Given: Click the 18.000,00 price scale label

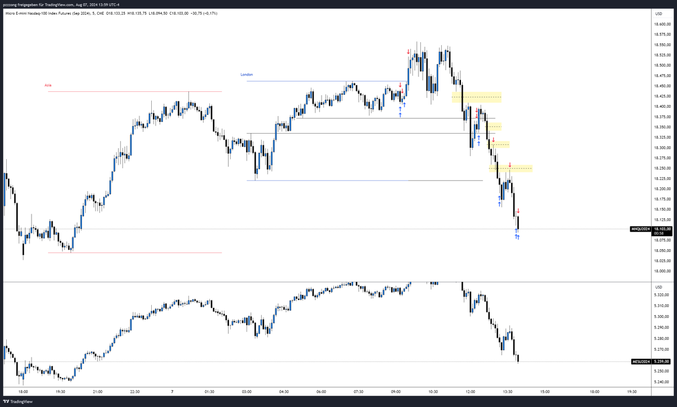Looking at the screenshot, I should [663, 271].
